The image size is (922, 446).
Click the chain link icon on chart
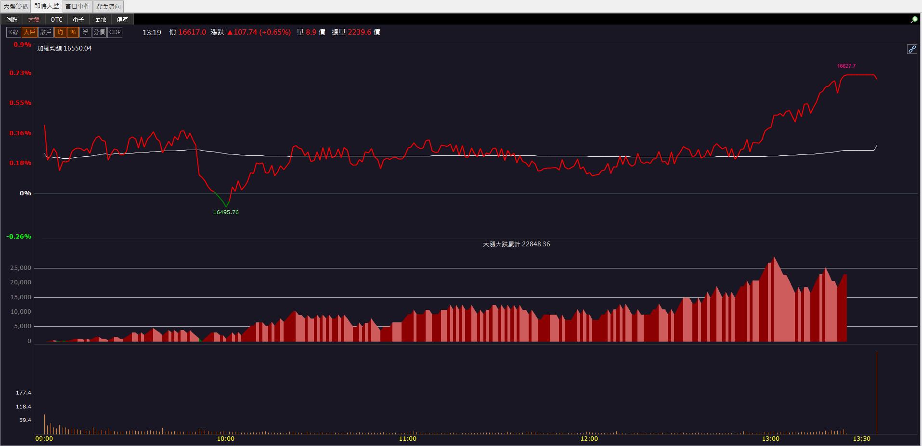tap(912, 49)
